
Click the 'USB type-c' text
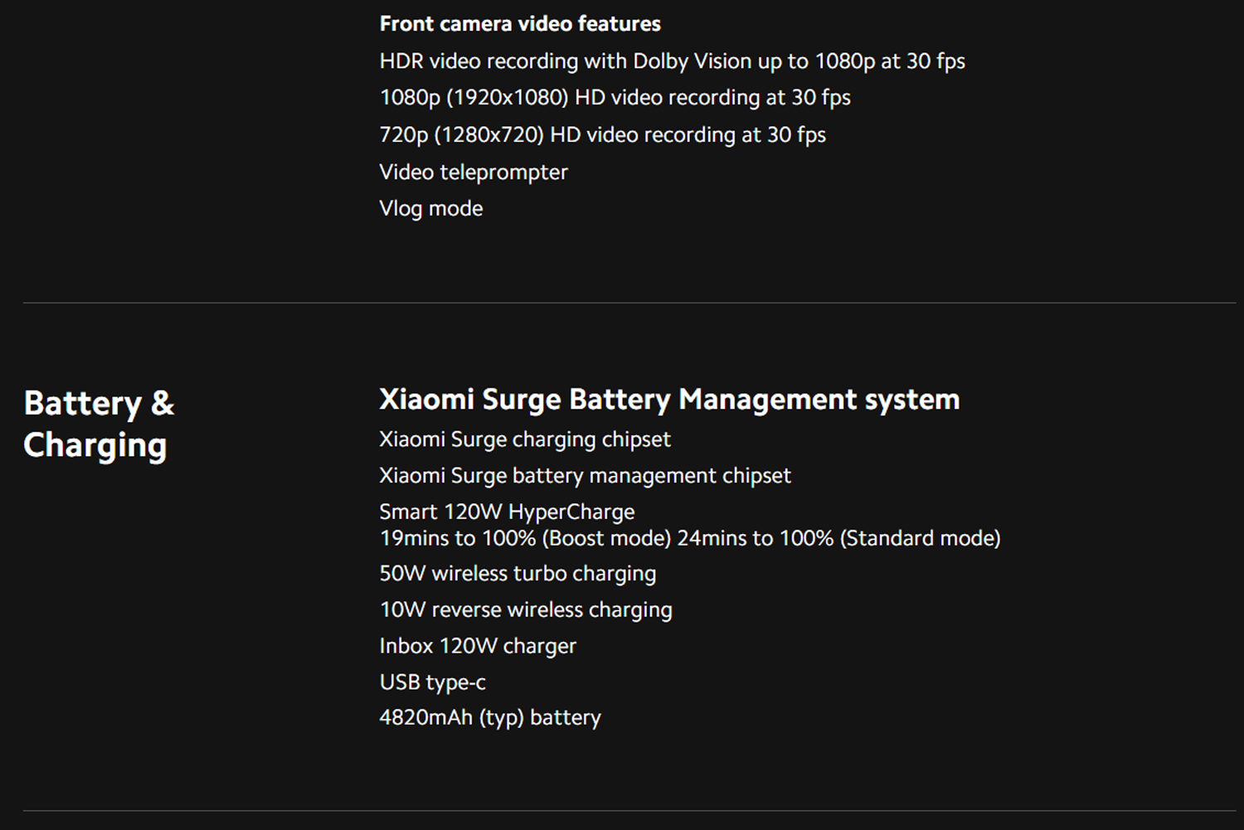(x=432, y=682)
